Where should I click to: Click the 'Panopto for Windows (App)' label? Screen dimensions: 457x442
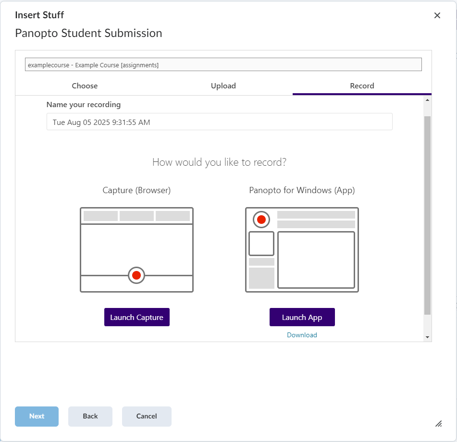point(302,190)
